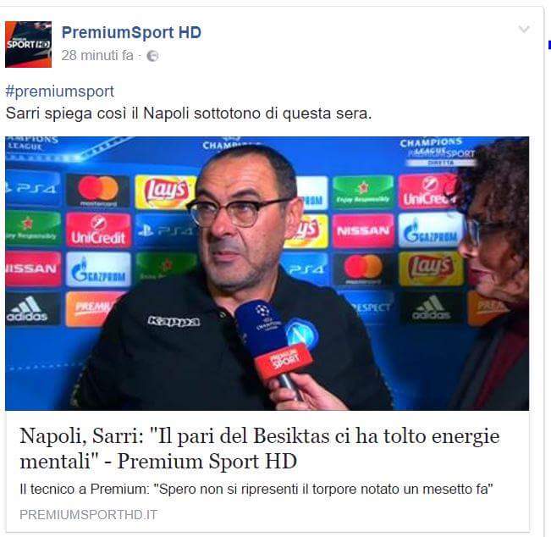This screenshot has height=537, width=551.
Task: Click the RESPECT banner behind Sarri
Action: [370, 308]
